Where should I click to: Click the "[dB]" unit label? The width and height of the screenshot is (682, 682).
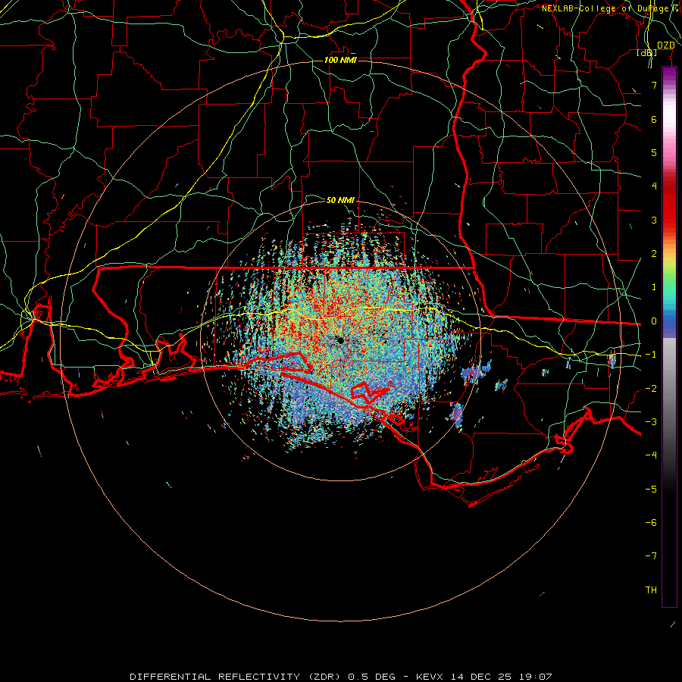[647, 52]
